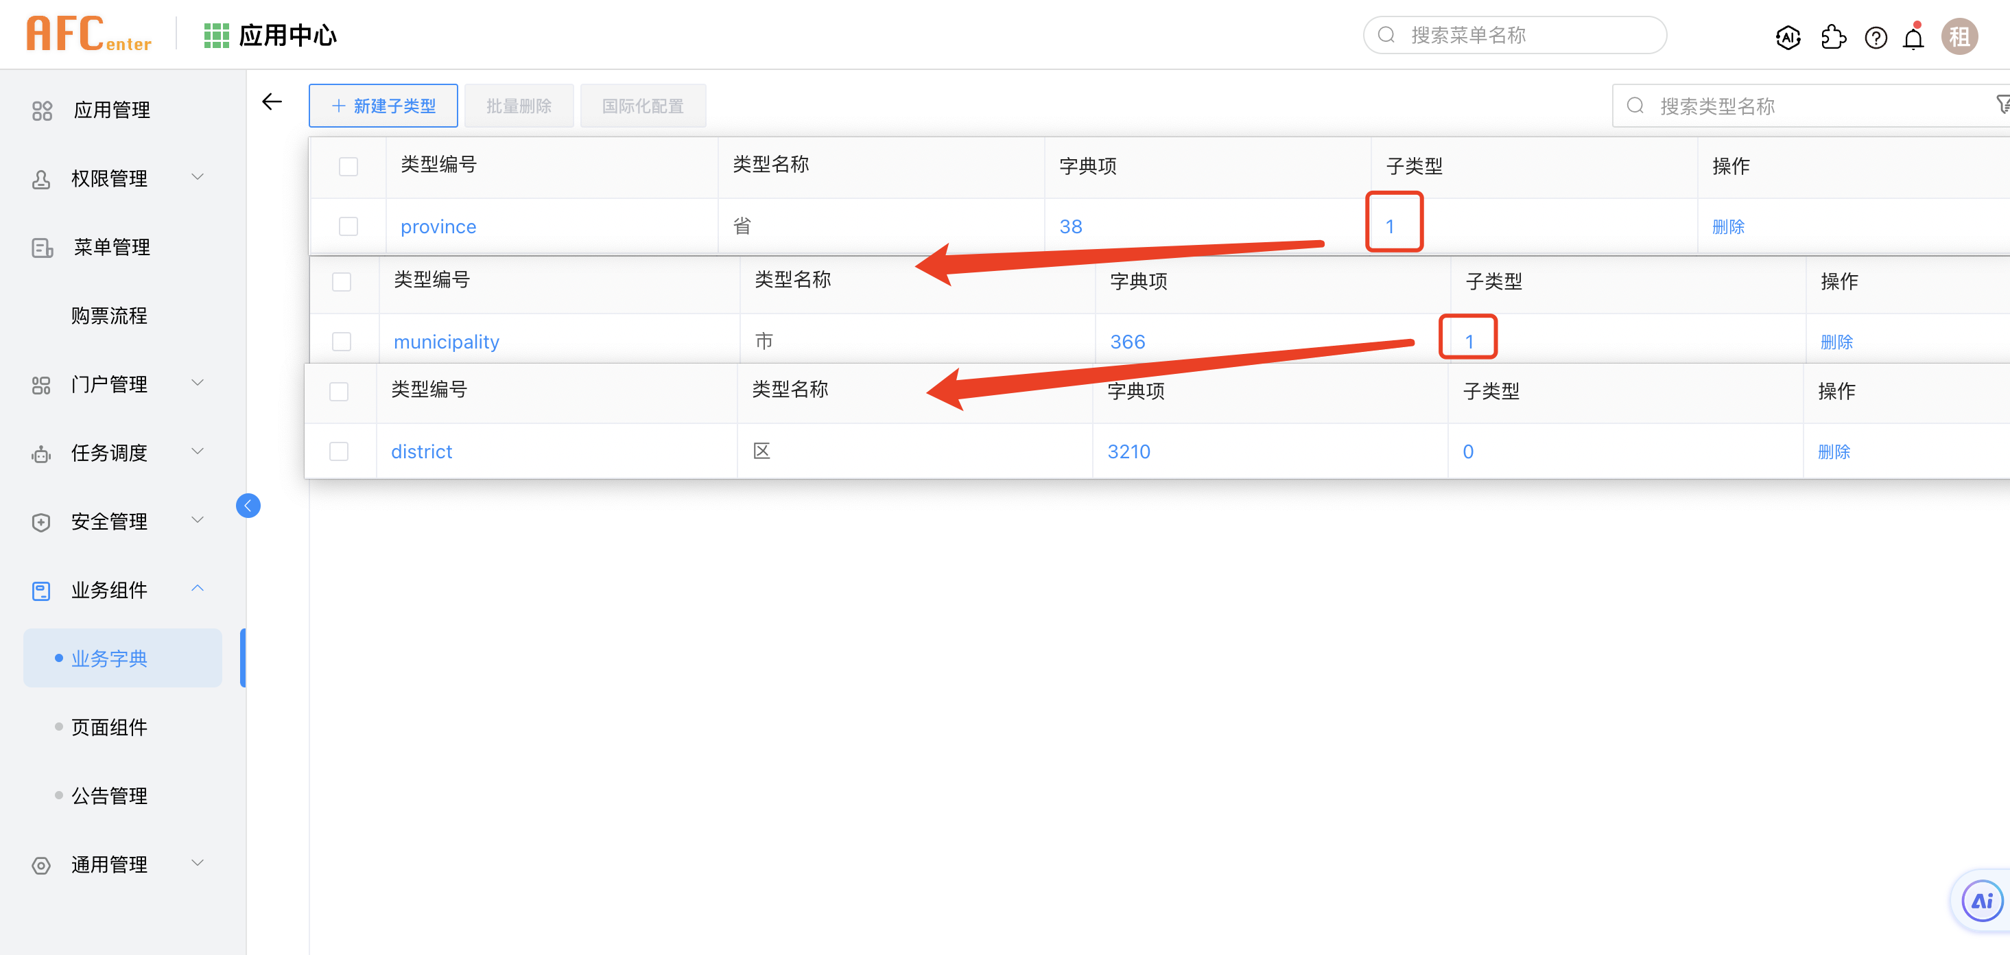Open the 公告管理 menu item
This screenshot has width=2010, height=955.
[109, 796]
